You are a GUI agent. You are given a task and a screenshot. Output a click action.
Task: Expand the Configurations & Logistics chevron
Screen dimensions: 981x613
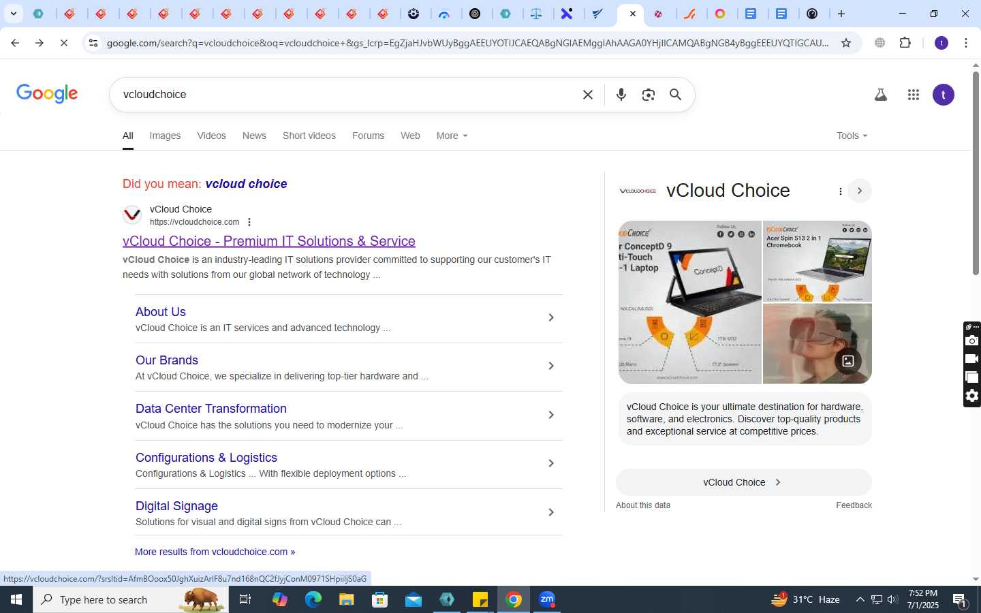551,463
